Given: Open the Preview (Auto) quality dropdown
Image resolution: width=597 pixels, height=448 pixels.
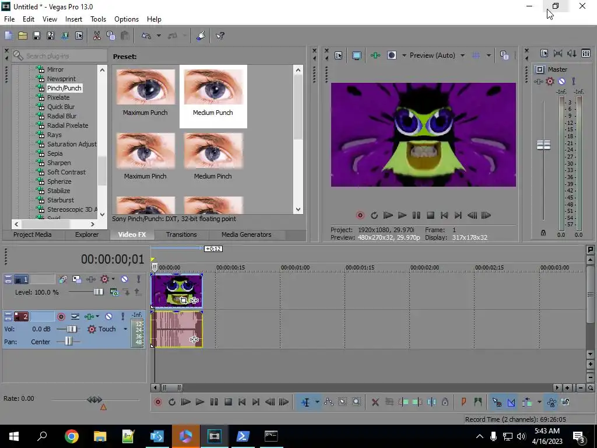Looking at the screenshot, I should (x=462, y=55).
